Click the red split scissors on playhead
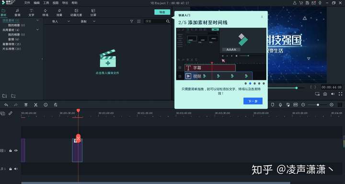The image size is (345, 184). click(x=78, y=138)
